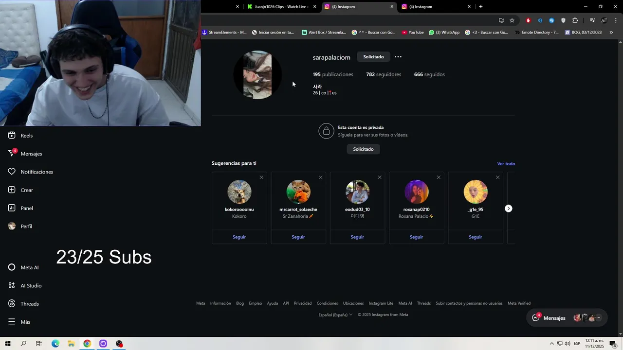Dismiss _g1e_95 suggestion card
Screen dimensions: 623x350
coord(497,177)
